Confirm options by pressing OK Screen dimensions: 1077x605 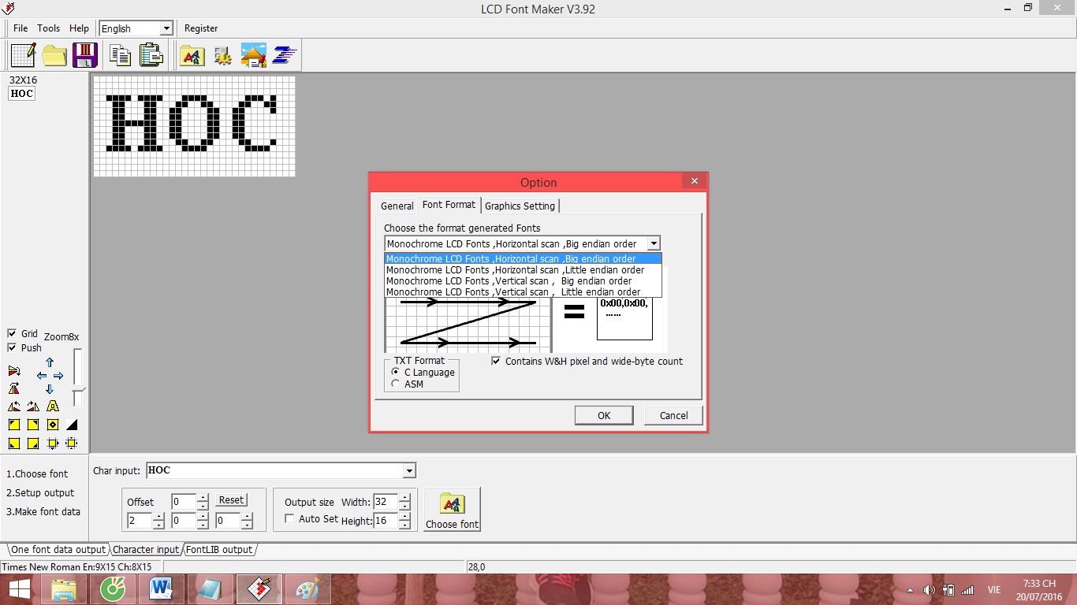point(604,415)
